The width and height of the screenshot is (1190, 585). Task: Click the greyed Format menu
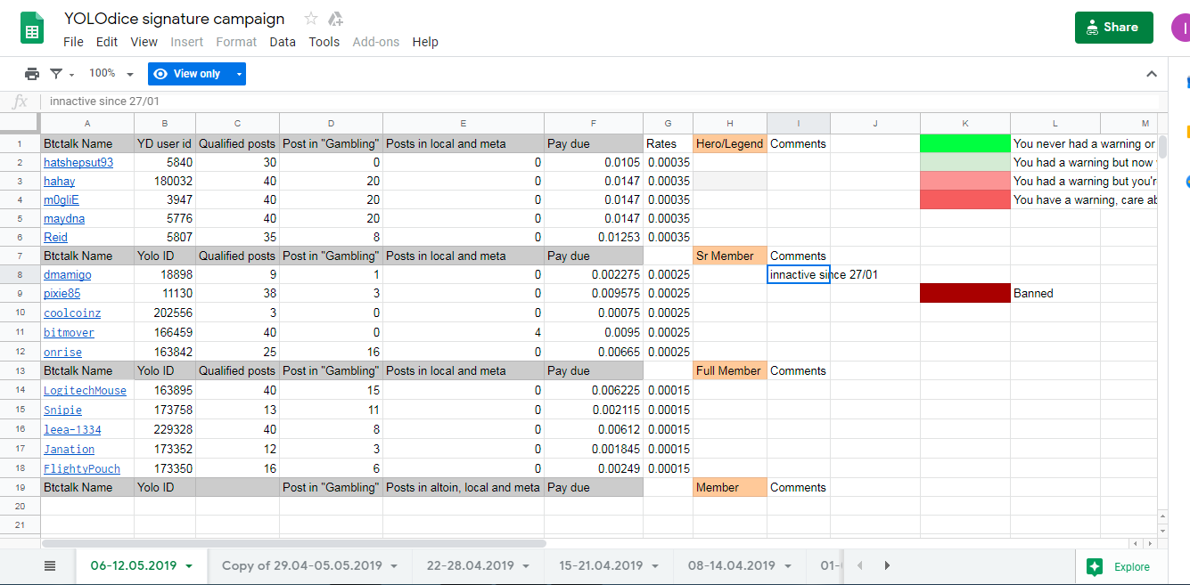click(236, 42)
